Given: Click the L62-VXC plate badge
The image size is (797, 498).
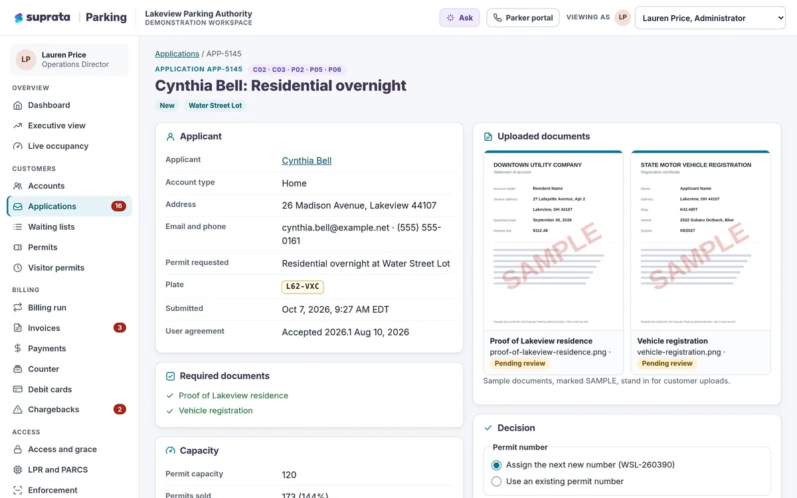Looking at the screenshot, I should [303, 287].
